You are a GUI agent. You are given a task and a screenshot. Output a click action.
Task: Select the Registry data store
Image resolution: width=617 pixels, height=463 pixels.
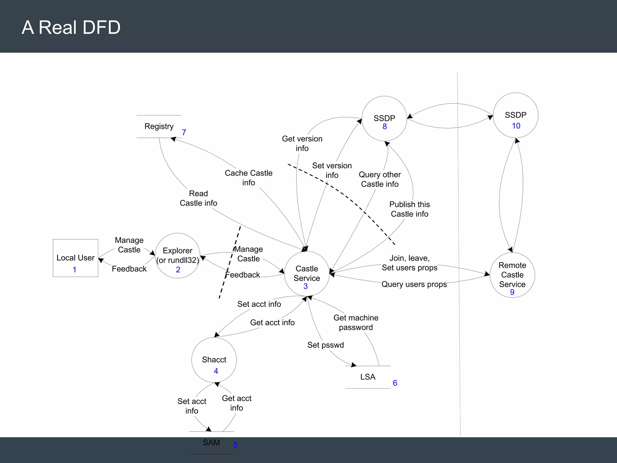159,126
